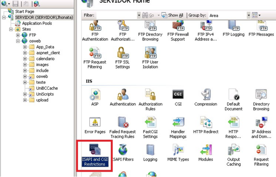Viewport: 276px width, 177px height.
Task: Select the include folder
Action: tap(42, 70)
